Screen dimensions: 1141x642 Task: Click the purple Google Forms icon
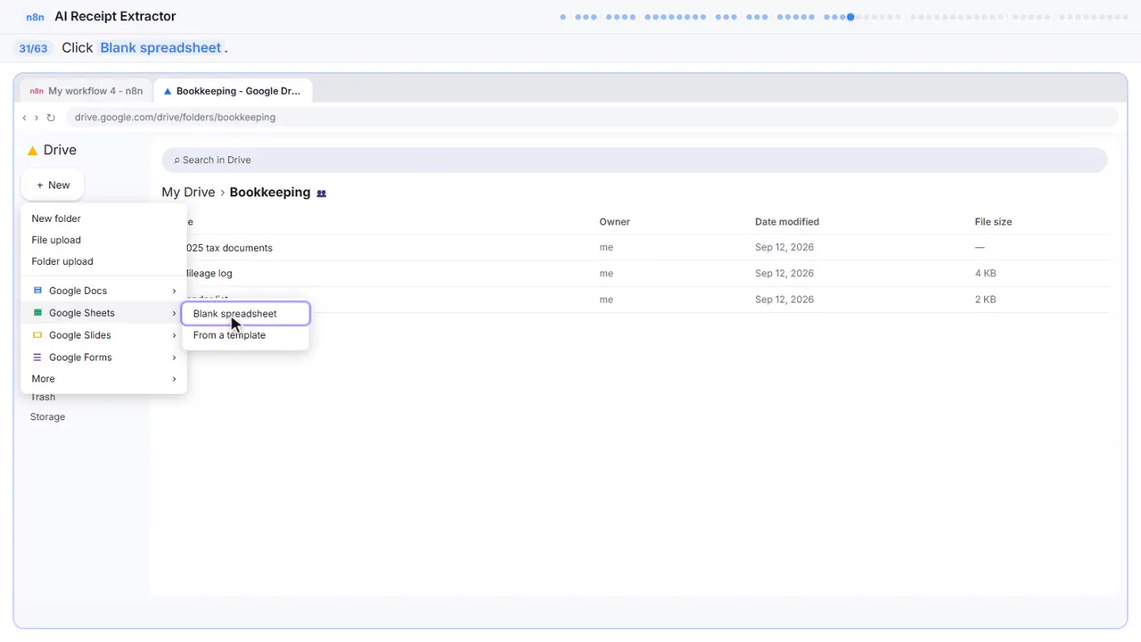[x=37, y=357]
